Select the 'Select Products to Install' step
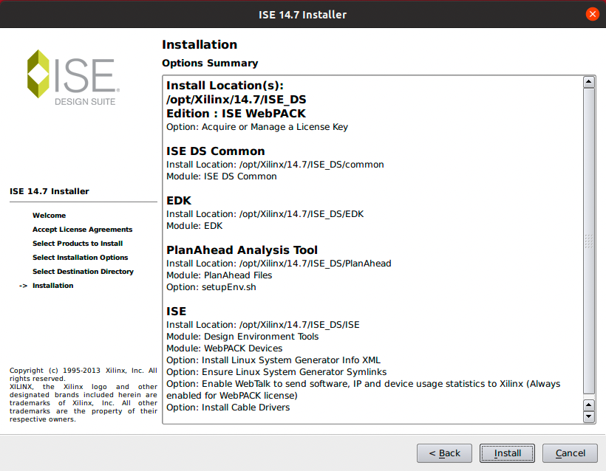The height and width of the screenshot is (471, 606). (78, 243)
